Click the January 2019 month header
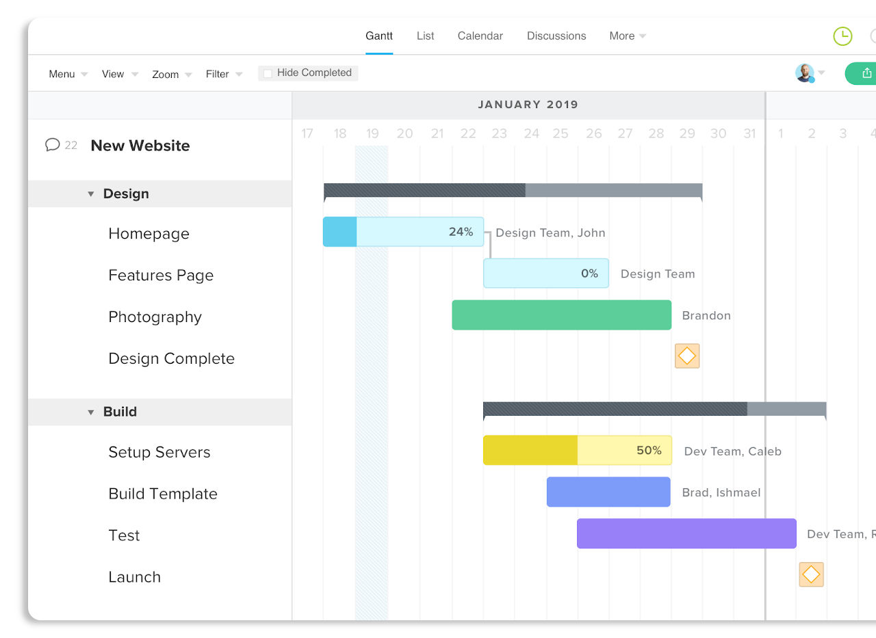 click(x=528, y=105)
